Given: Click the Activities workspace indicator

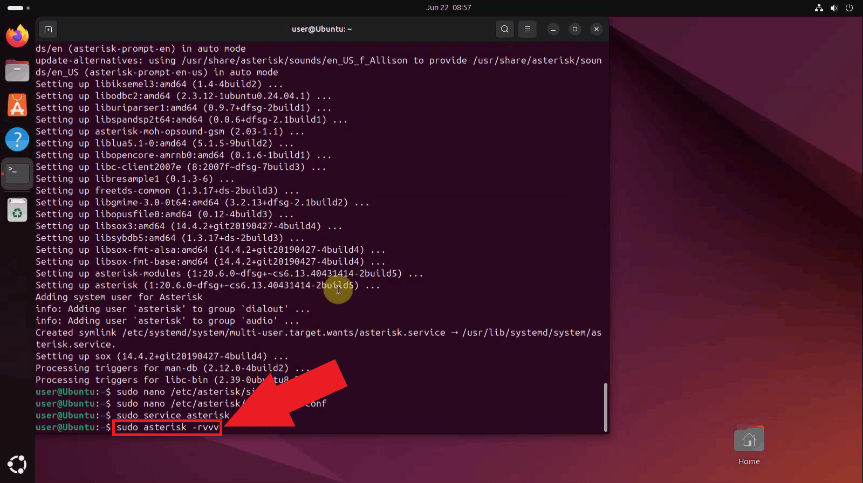Looking at the screenshot, I should 18,8.
